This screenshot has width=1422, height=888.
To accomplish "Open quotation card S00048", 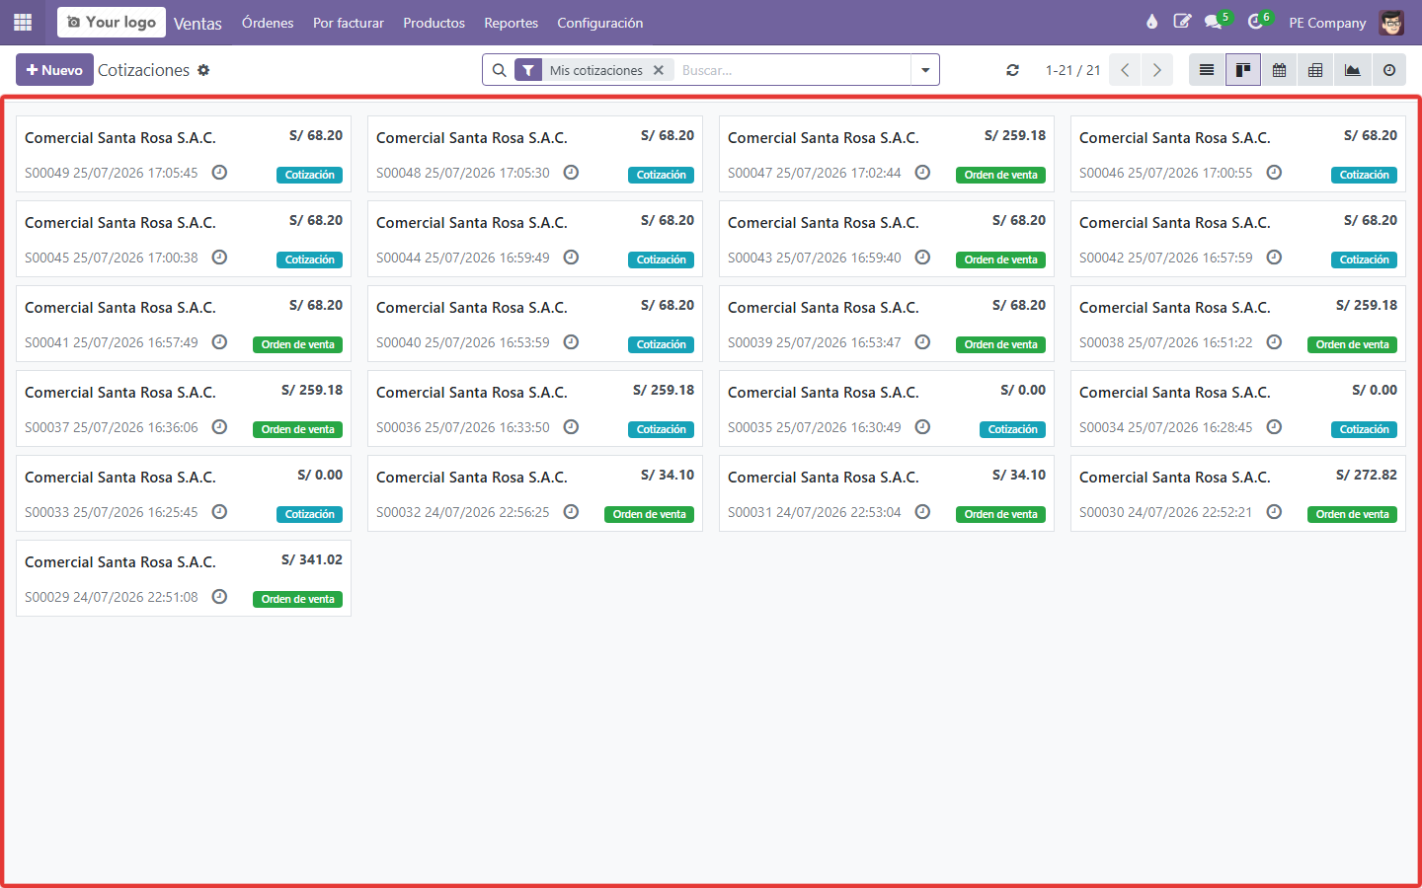I will coord(535,154).
